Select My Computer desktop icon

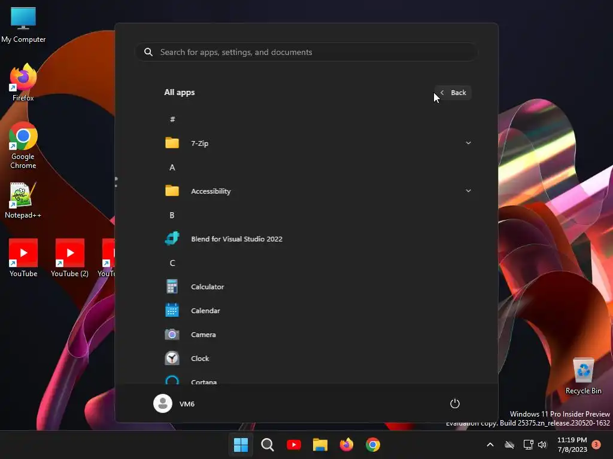tap(23, 24)
